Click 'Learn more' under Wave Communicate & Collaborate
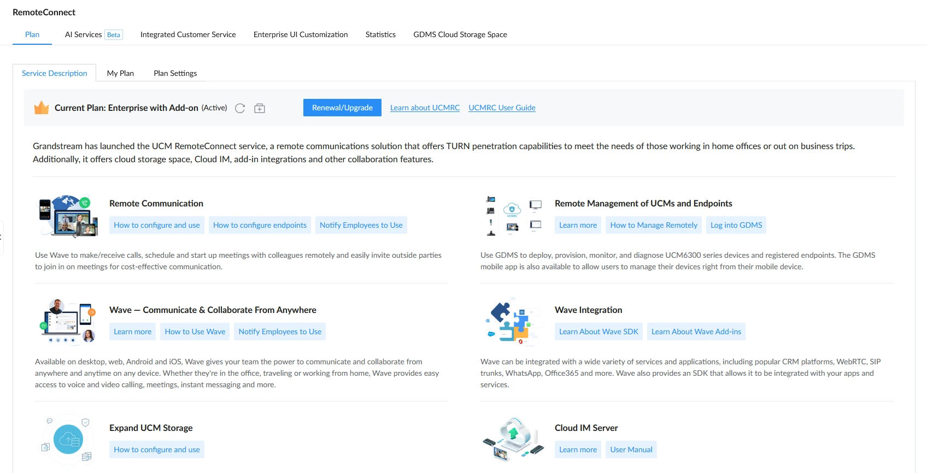This screenshot has width=927, height=473. [x=132, y=332]
